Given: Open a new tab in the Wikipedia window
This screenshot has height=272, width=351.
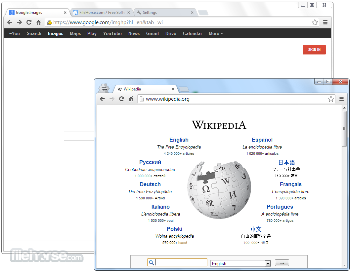Looking at the screenshot, I should (184, 89).
